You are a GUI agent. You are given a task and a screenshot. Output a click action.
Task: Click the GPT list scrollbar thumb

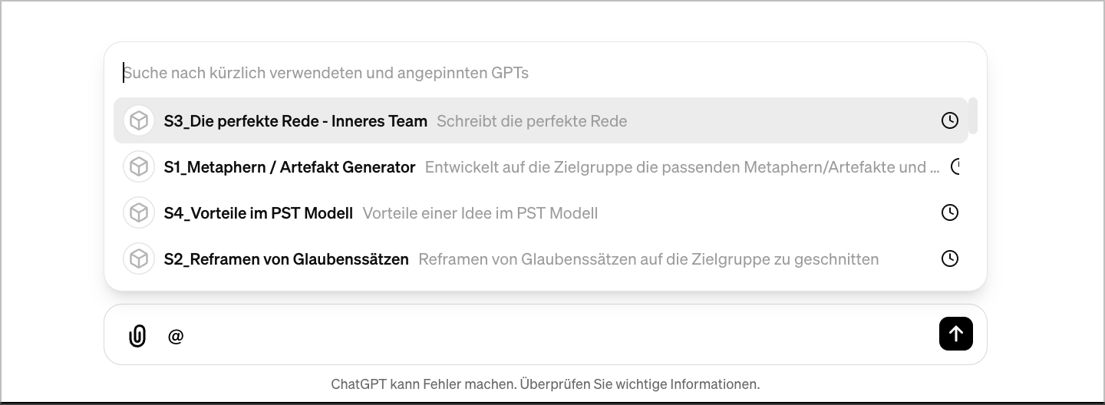click(973, 116)
